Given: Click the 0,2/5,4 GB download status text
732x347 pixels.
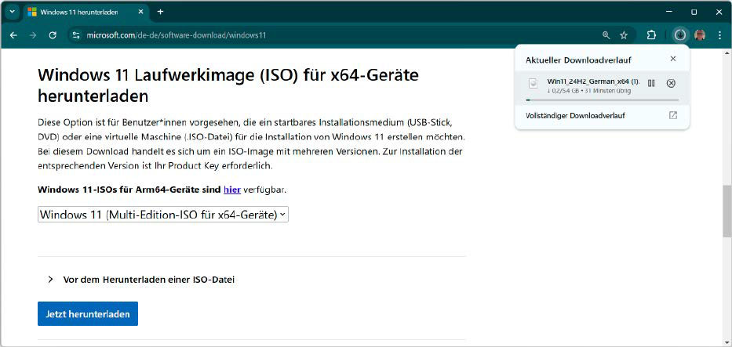Looking at the screenshot, I should (x=588, y=91).
